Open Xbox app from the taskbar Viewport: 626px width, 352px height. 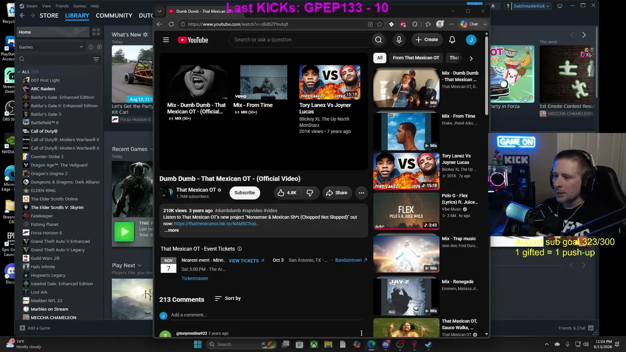coord(313,344)
